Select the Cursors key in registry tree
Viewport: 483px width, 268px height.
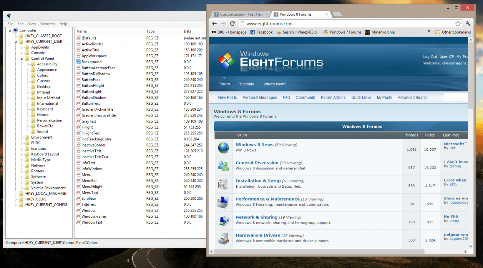coord(43,81)
